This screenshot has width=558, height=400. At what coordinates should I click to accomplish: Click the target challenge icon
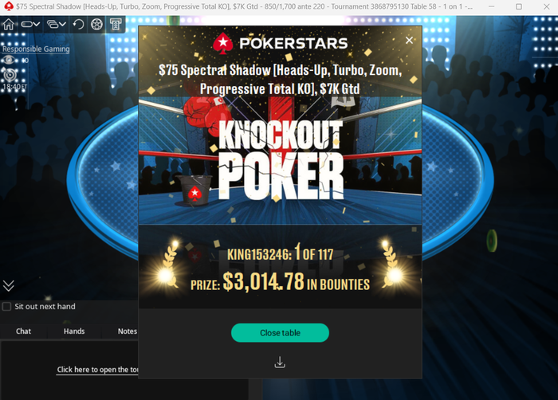(10, 75)
